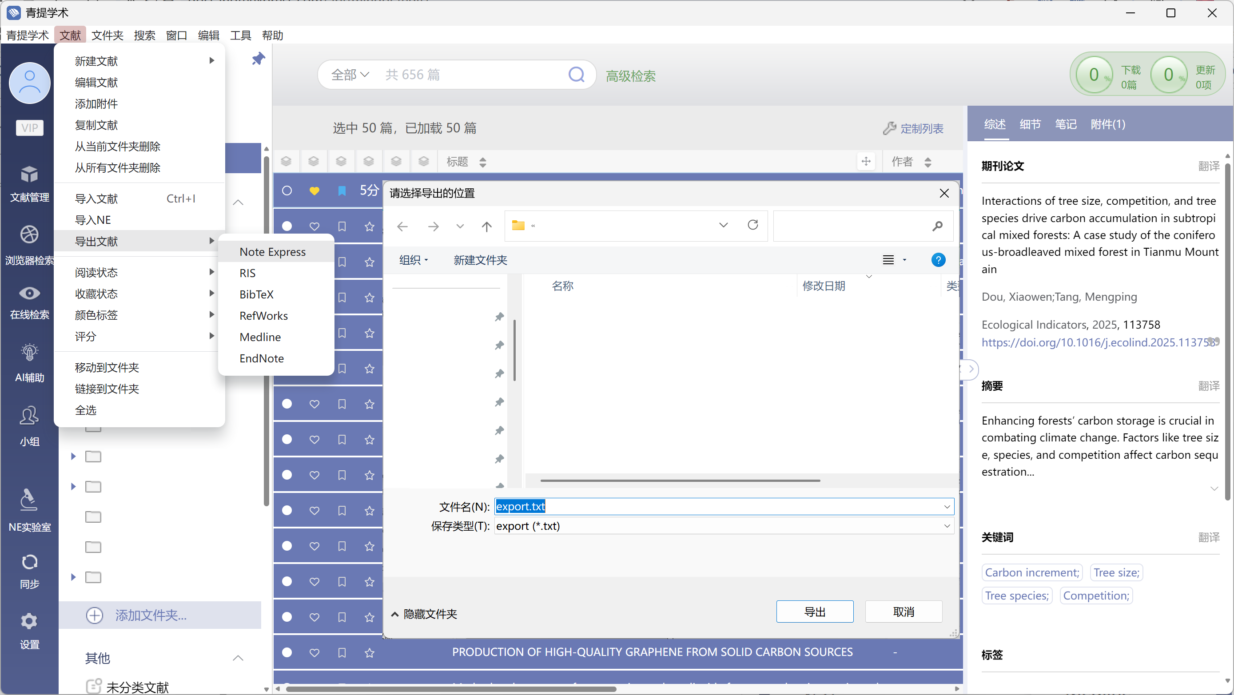The image size is (1234, 695).
Task: Click the search magnifier in search bar
Action: click(x=576, y=75)
